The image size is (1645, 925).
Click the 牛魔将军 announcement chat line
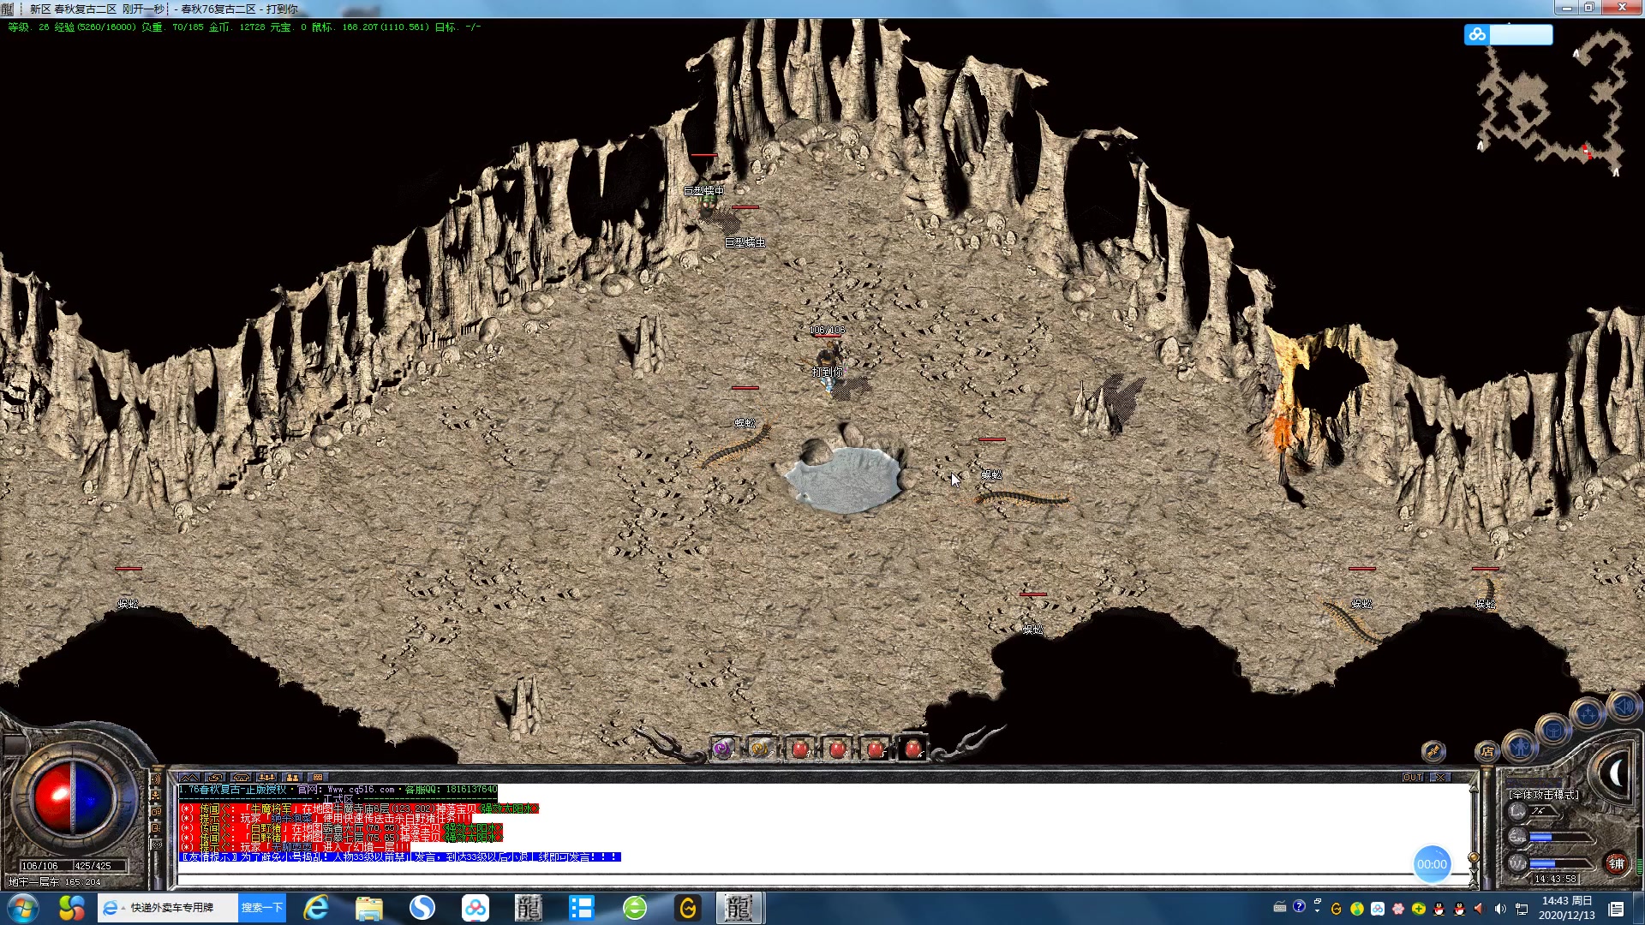359,809
